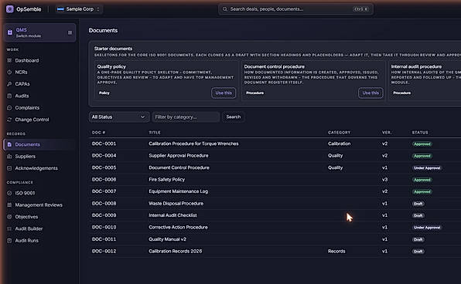Click the Filter by category field
This screenshot has width=461, height=284.
click(x=186, y=117)
